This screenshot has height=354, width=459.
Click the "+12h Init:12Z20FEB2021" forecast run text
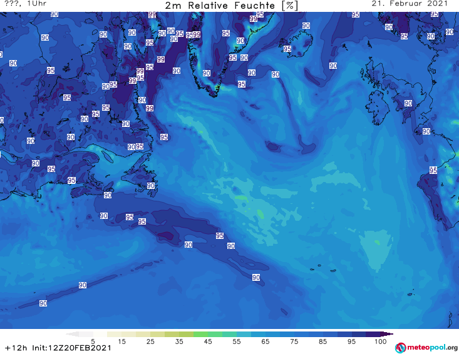tap(58, 348)
